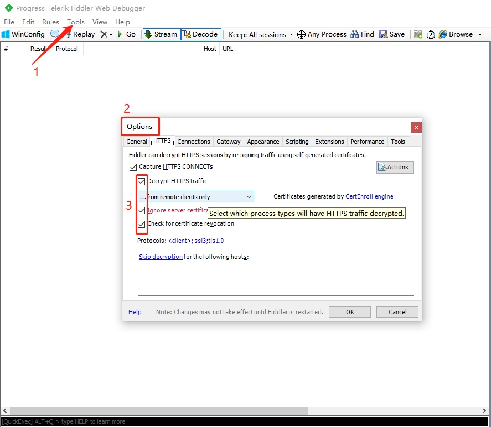Toggle Decode mode in toolbar
Viewport: 491px width, 427px height.
point(201,34)
